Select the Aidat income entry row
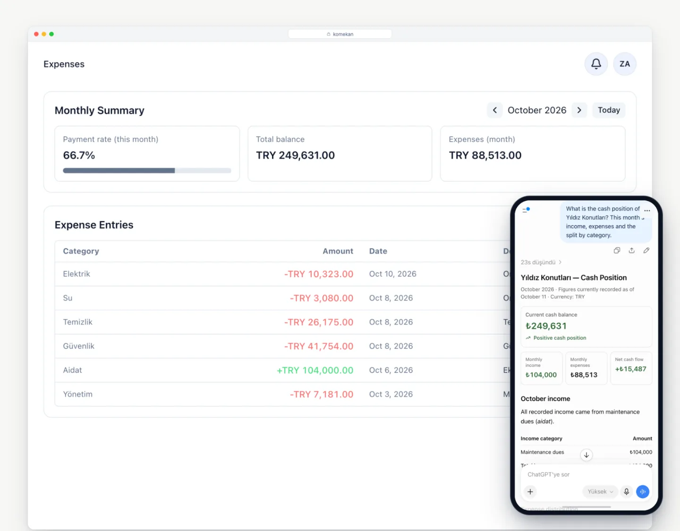Image resolution: width=680 pixels, height=531 pixels. tap(283, 370)
